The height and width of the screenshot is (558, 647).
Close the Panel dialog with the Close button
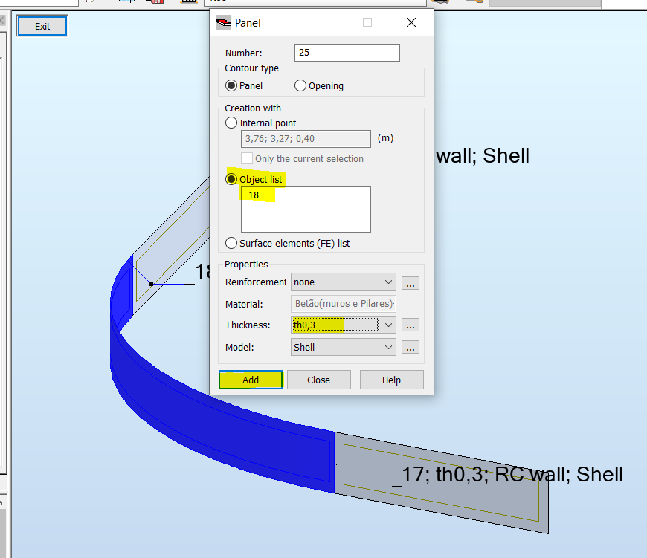click(x=318, y=380)
